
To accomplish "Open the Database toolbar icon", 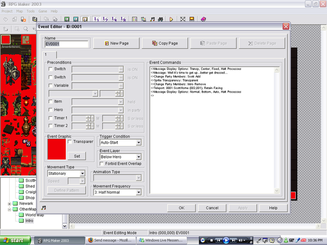I will pyautogui.click(x=134, y=19).
